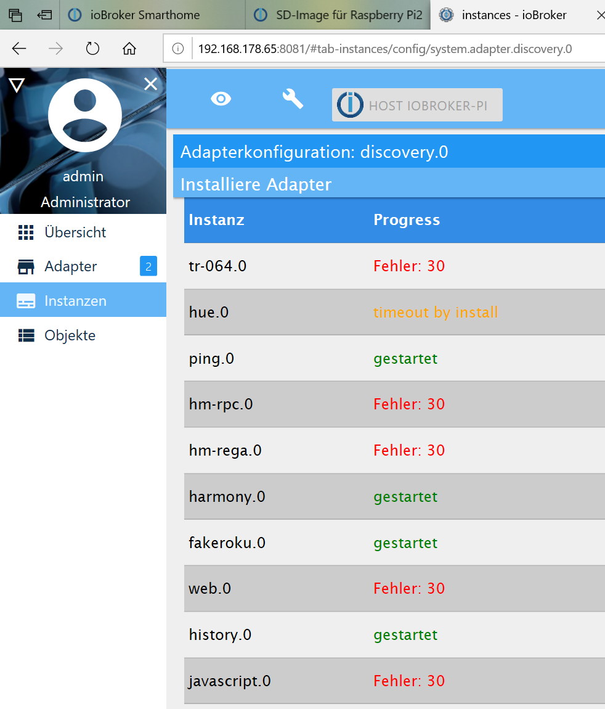This screenshot has height=709, width=605.
Task: Click the wrench settings icon in toolbar
Action: pyautogui.click(x=293, y=99)
